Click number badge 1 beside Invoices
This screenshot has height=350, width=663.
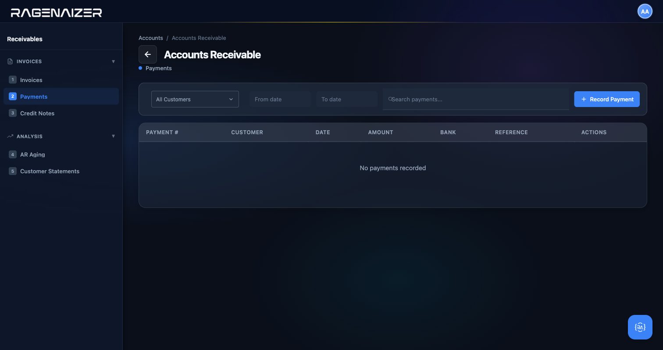(x=13, y=80)
